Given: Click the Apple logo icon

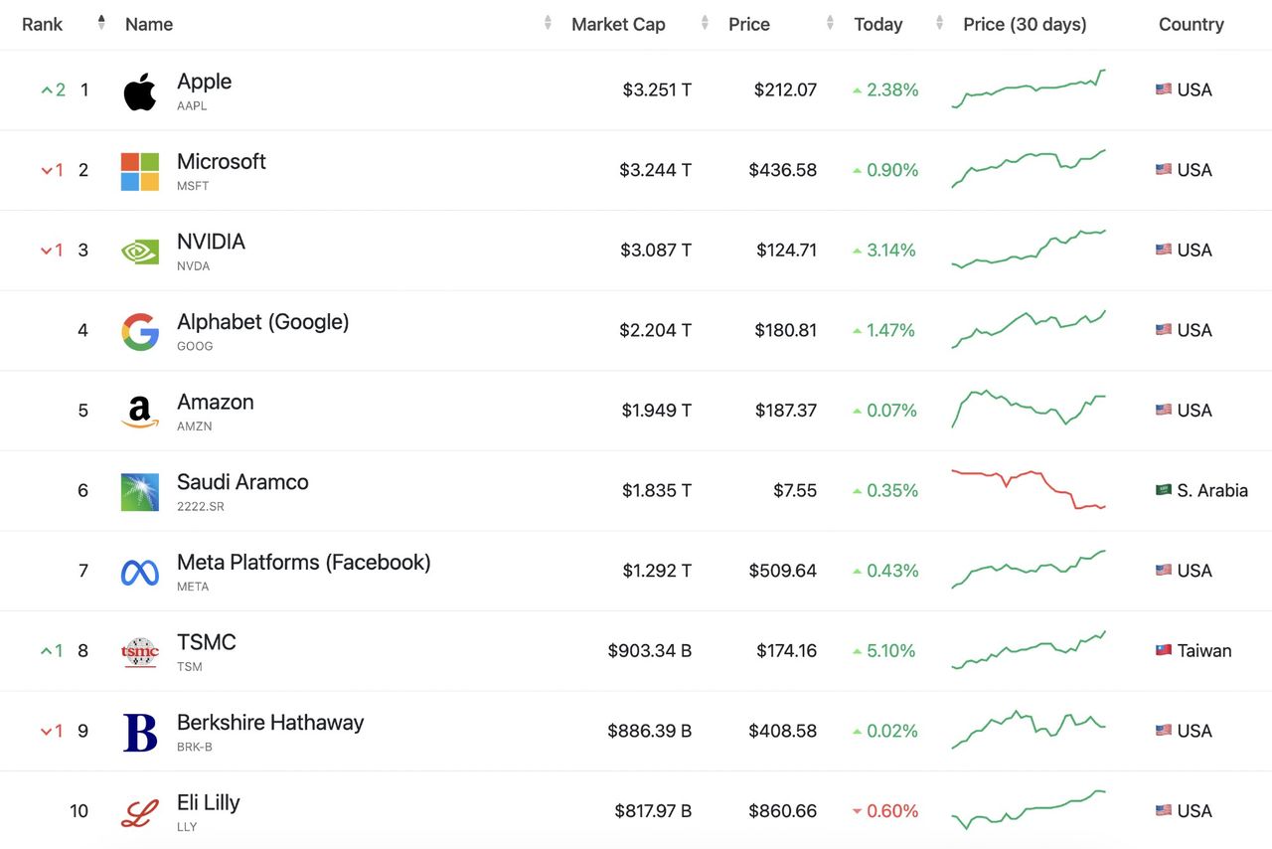Looking at the screenshot, I should 140,91.
